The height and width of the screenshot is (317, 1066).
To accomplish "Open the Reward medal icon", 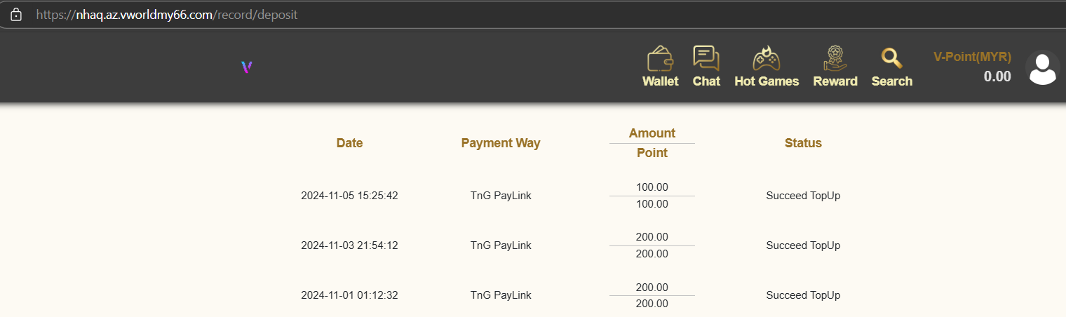I will (835, 58).
